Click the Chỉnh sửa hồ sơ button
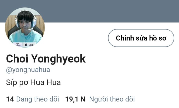Screen dimensions: 179x108 [x=141, y=38]
